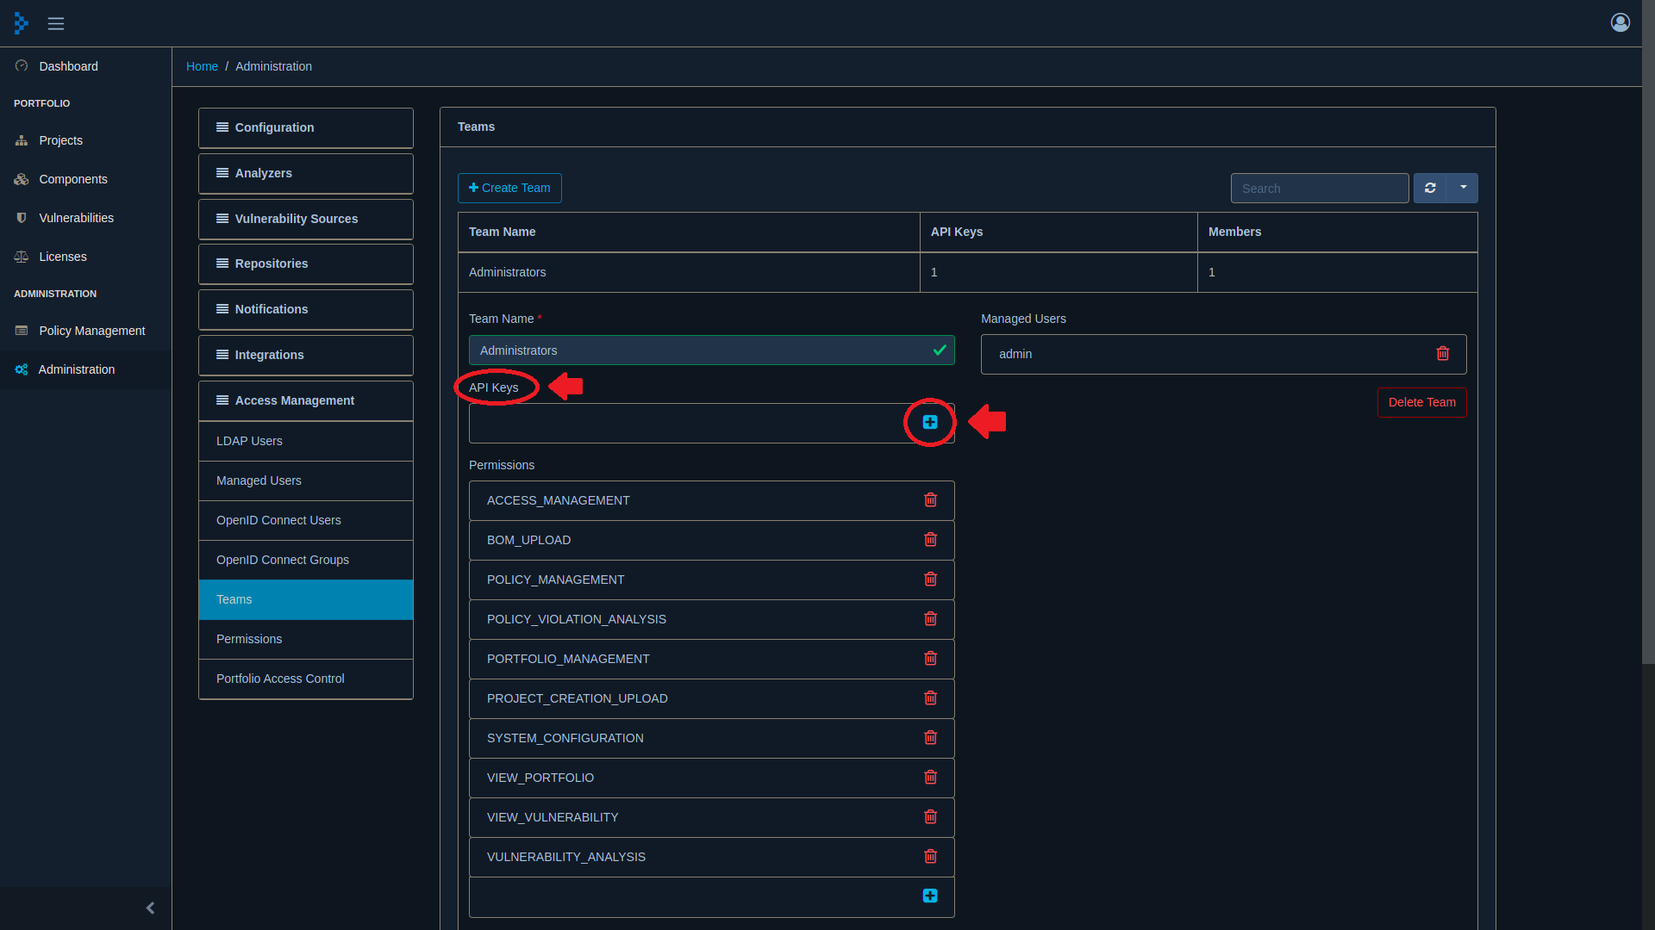This screenshot has height=930, width=1655.
Task: Delete the ACCESS_MANAGEMENT permission
Action: (930, 499)
